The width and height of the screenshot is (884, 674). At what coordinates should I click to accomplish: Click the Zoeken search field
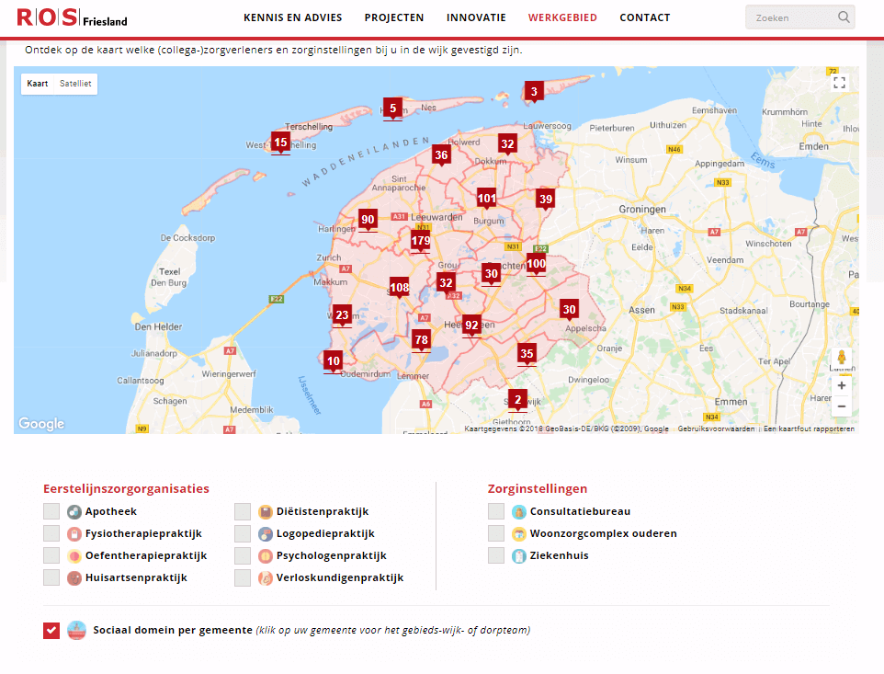pos(790,17)
